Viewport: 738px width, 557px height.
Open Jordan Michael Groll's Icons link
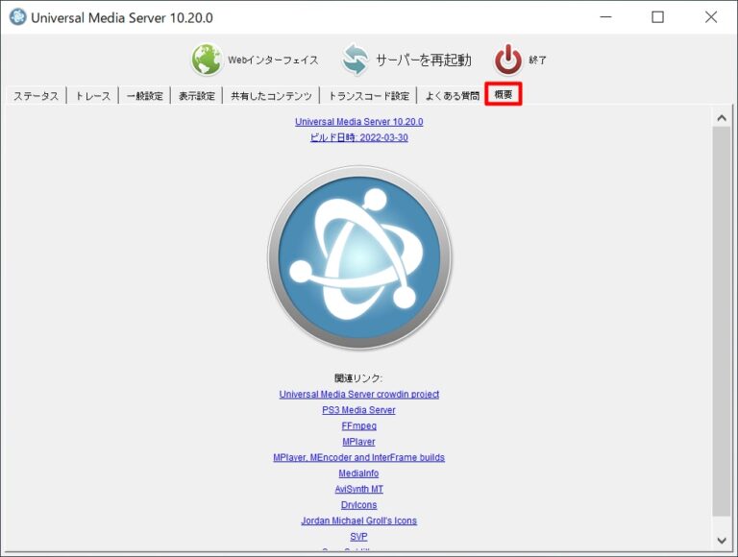[359, 521]
